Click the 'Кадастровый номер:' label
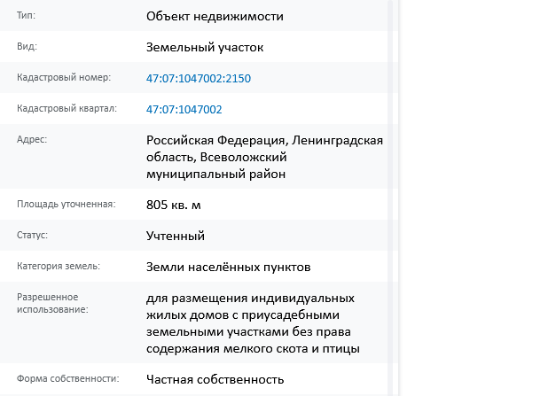 64,78
